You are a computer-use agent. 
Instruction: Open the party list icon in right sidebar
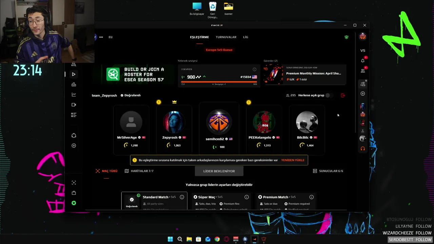(x=363, y=84)
